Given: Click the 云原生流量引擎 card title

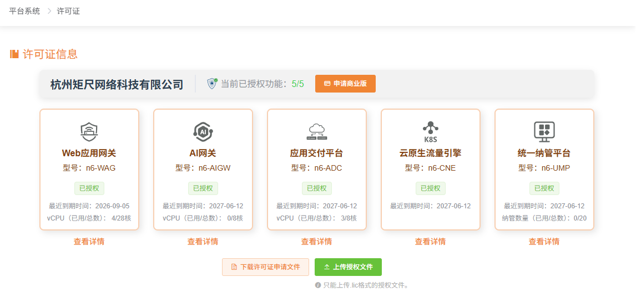Looking at the screenshot, I should [x=430, y=153].
